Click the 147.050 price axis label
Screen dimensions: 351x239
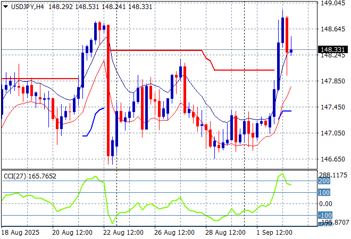point(333,133)
